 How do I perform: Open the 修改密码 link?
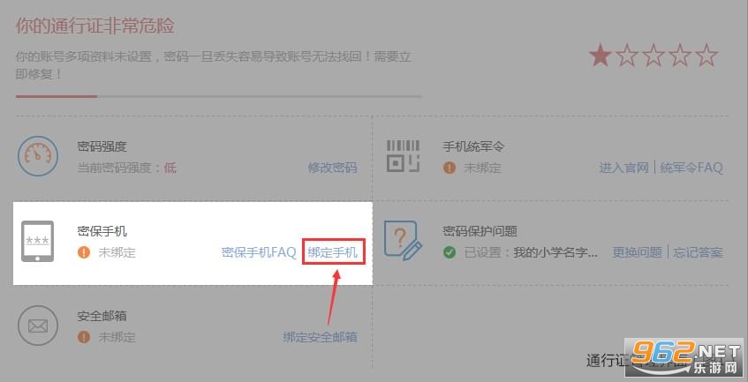[333, 168]
